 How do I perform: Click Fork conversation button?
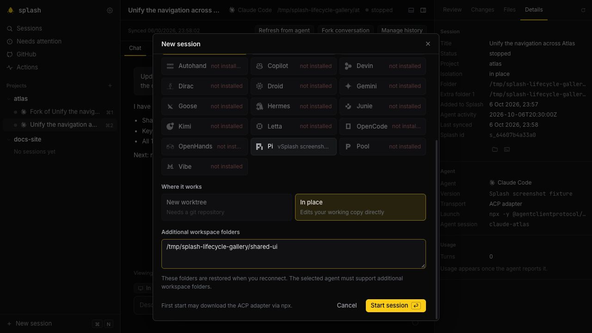pyautogui.click(x=345, y=31)
